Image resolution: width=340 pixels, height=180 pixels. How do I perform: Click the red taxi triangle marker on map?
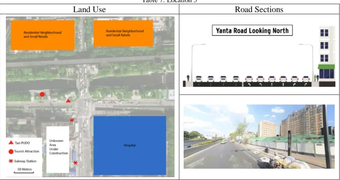pos(68,101)
